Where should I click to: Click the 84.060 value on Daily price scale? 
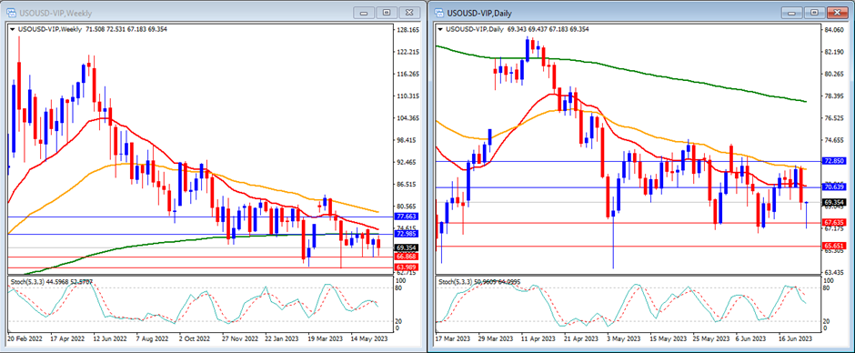pyautogui.click(x=834, y=30)
